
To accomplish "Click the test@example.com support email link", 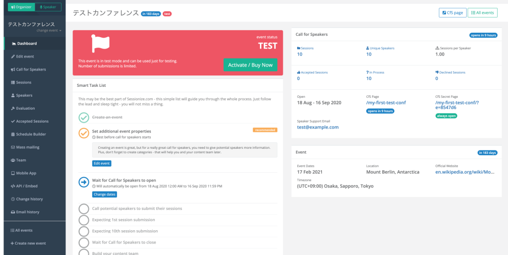I will coord(317,127).
